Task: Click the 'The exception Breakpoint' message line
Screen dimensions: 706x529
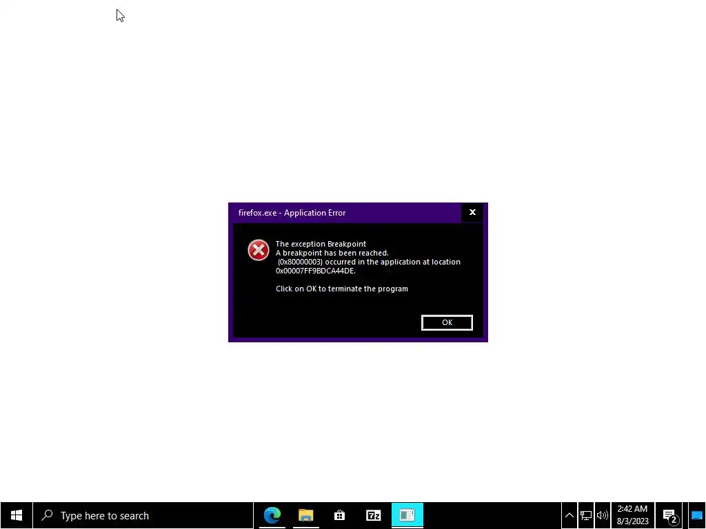Action: (321, 244)
